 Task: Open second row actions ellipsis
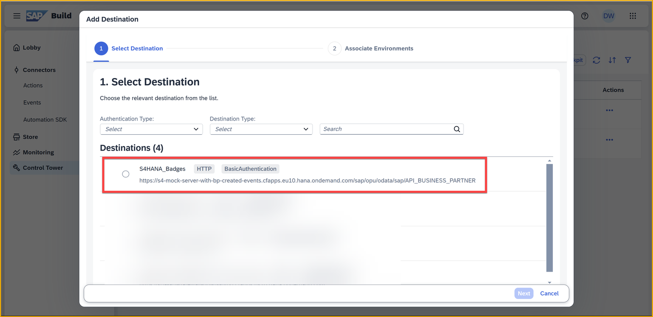click(609, 140)
